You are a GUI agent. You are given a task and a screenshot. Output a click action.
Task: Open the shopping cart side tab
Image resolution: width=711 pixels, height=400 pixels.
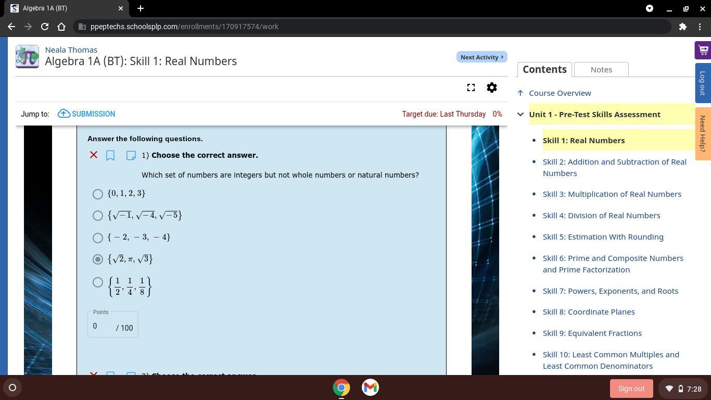tap(703, 51)
